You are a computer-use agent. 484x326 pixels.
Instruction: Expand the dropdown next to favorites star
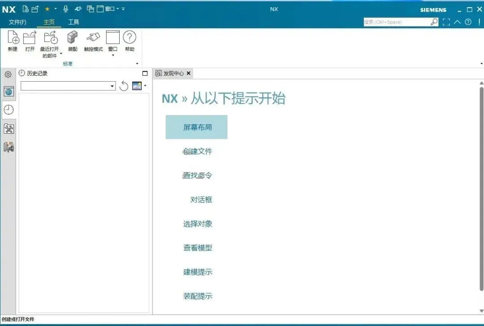(56, 9)
